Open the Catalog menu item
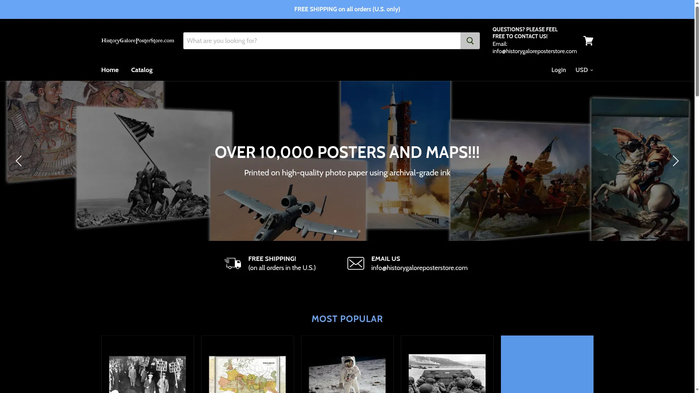This screenshot has width=700, height=393. (x=142, y=70)
